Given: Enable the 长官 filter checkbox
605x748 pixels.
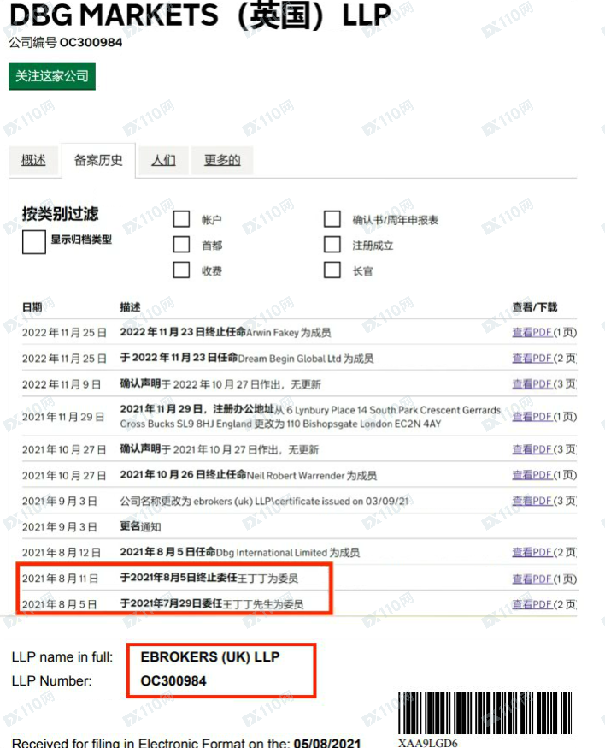Looking at the screenshot, I should pyautogui.click(x=332, y=270).
